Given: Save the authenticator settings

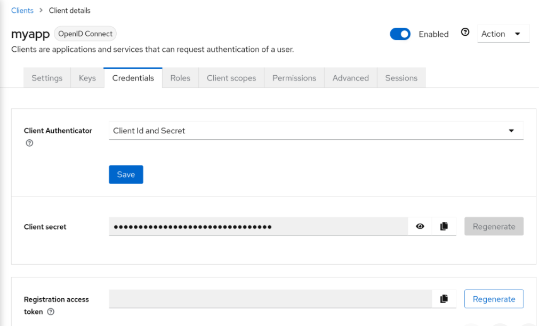Looking at the screenshot, I should point(126,174).
